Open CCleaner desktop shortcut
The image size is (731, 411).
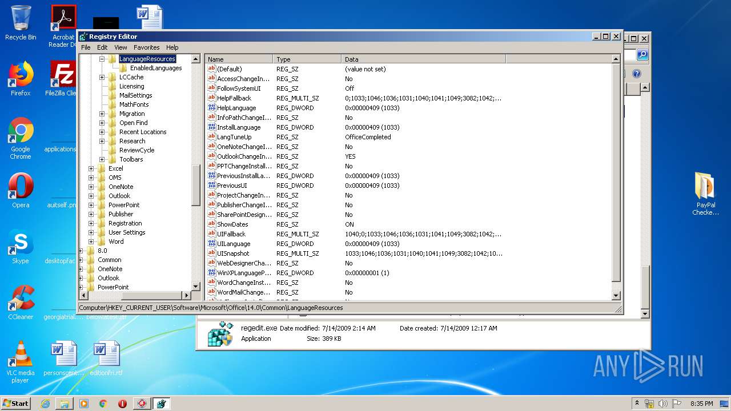point(21,303)
